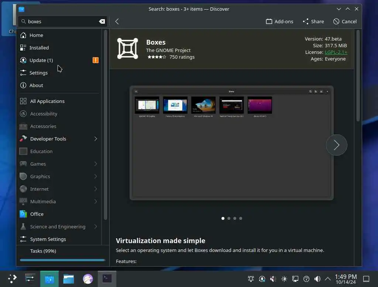Expand Developer Tools subcategories arrow
Screen dimensions: 378x287
[96, 139]
